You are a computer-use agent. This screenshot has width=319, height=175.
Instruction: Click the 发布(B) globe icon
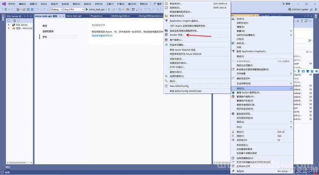tap(233, 43)
